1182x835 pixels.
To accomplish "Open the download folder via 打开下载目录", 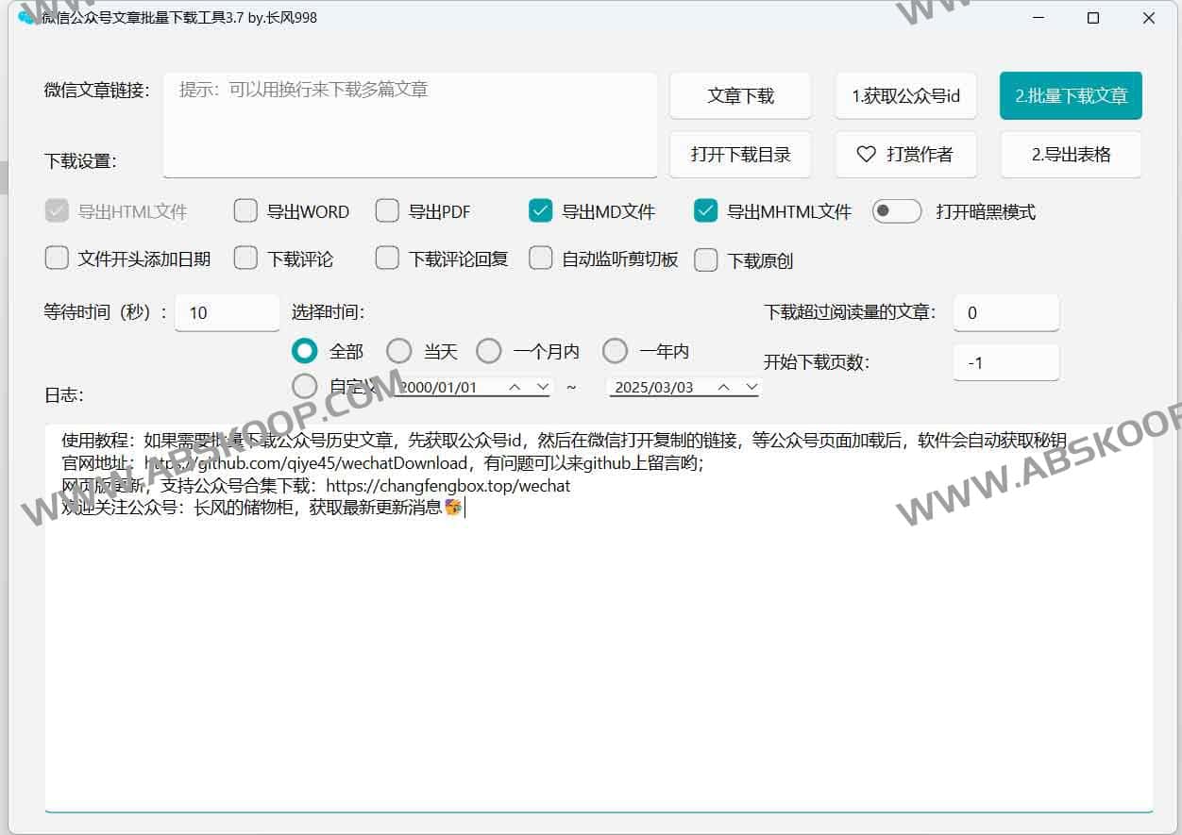I will click(740, 155).
